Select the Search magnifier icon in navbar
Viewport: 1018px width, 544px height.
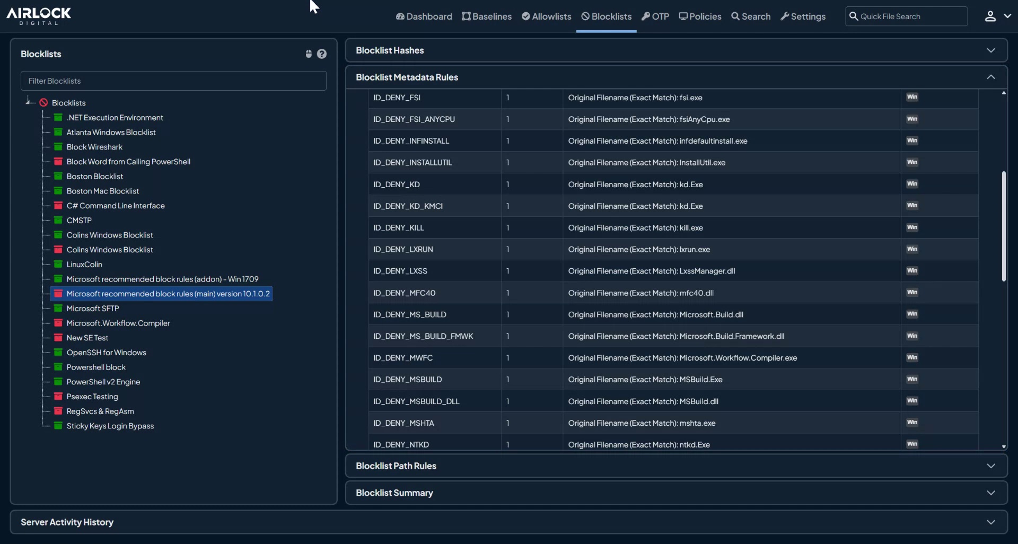pos(735,16)
